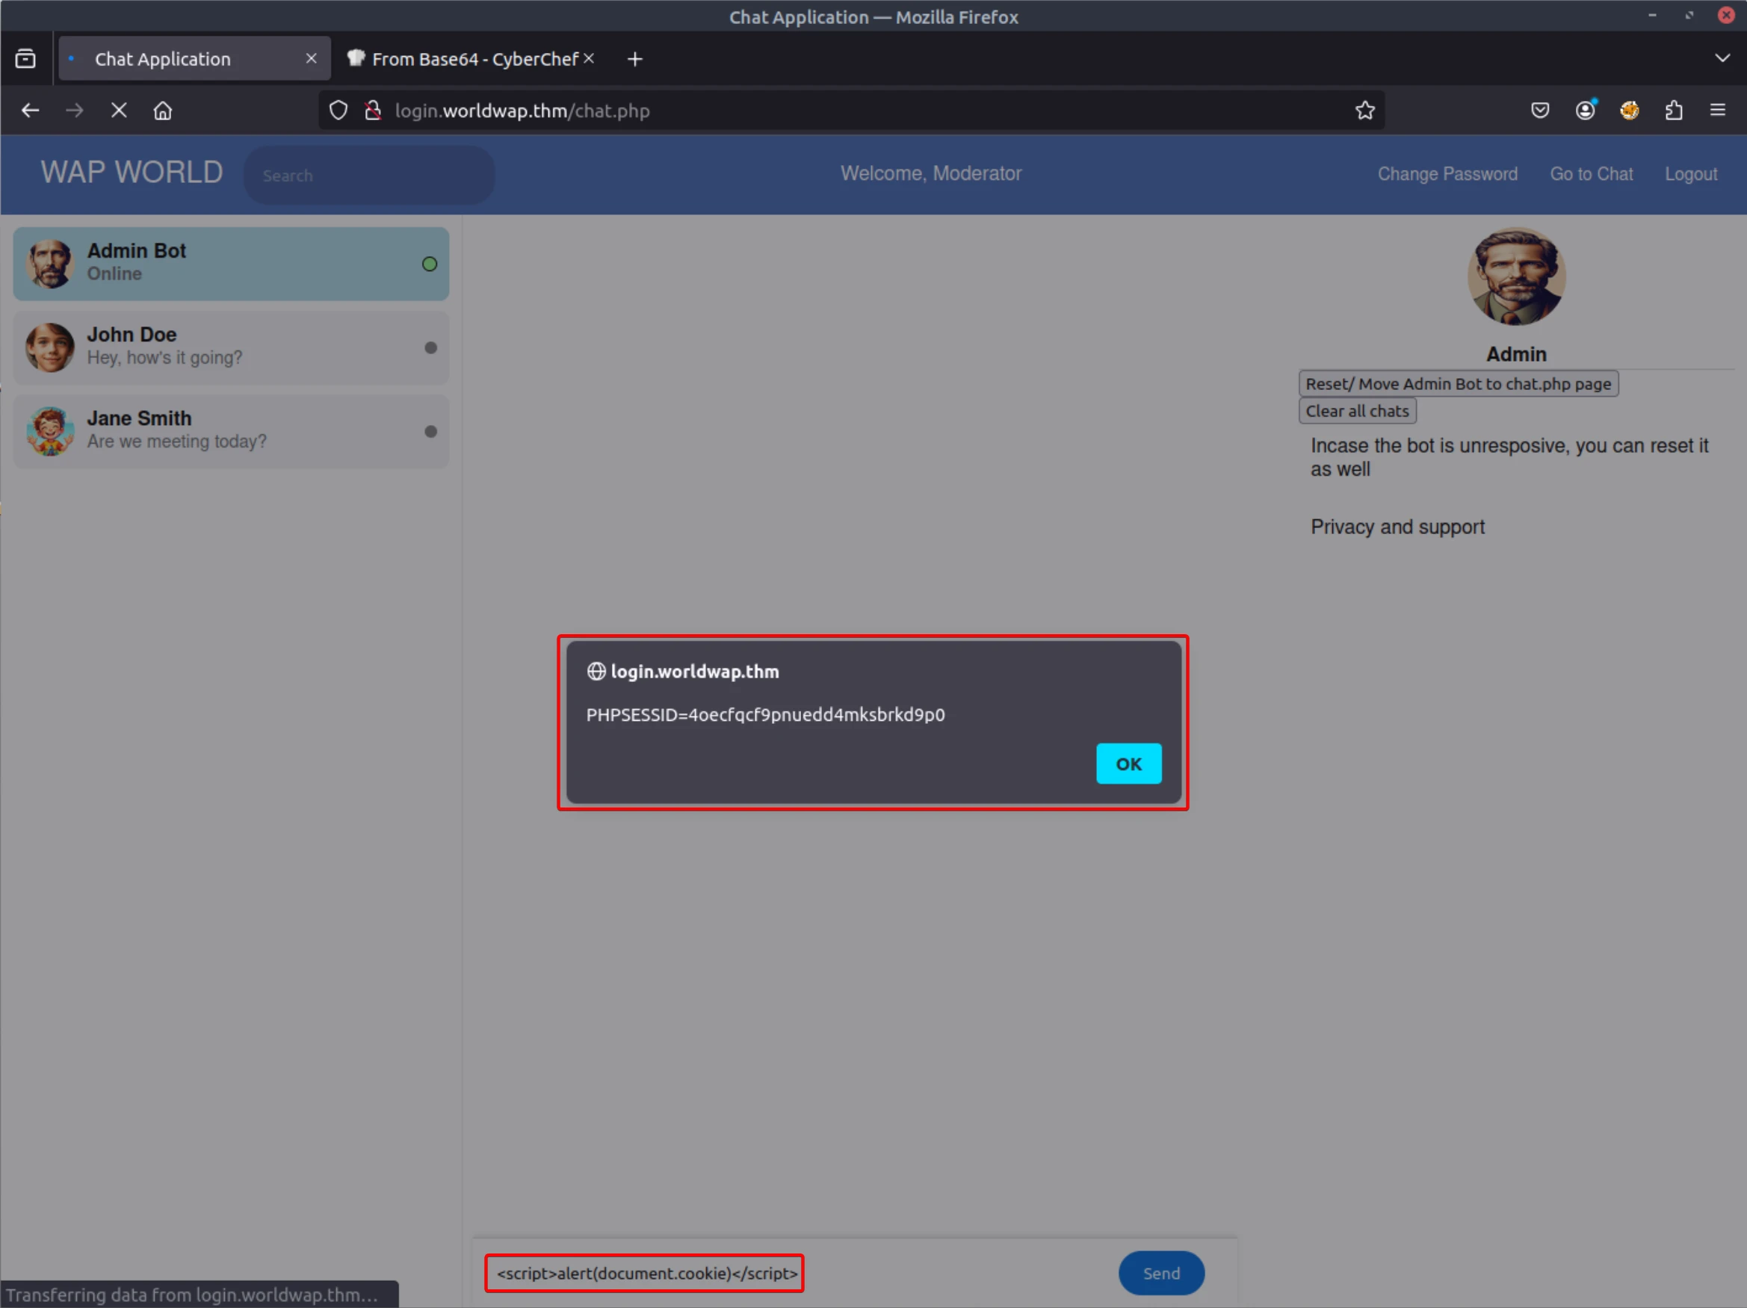Click the Firefox back arrow button

pos(30,111)
